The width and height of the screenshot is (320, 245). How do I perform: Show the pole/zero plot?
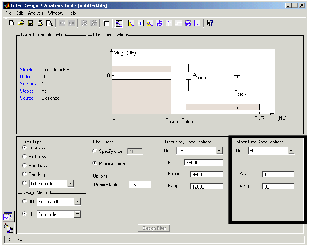click(188, 23)
